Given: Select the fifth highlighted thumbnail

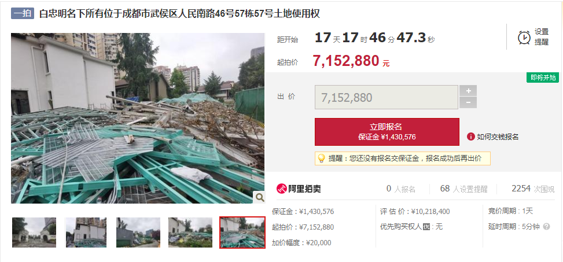Looking at the screenshot, I should 242,232.
